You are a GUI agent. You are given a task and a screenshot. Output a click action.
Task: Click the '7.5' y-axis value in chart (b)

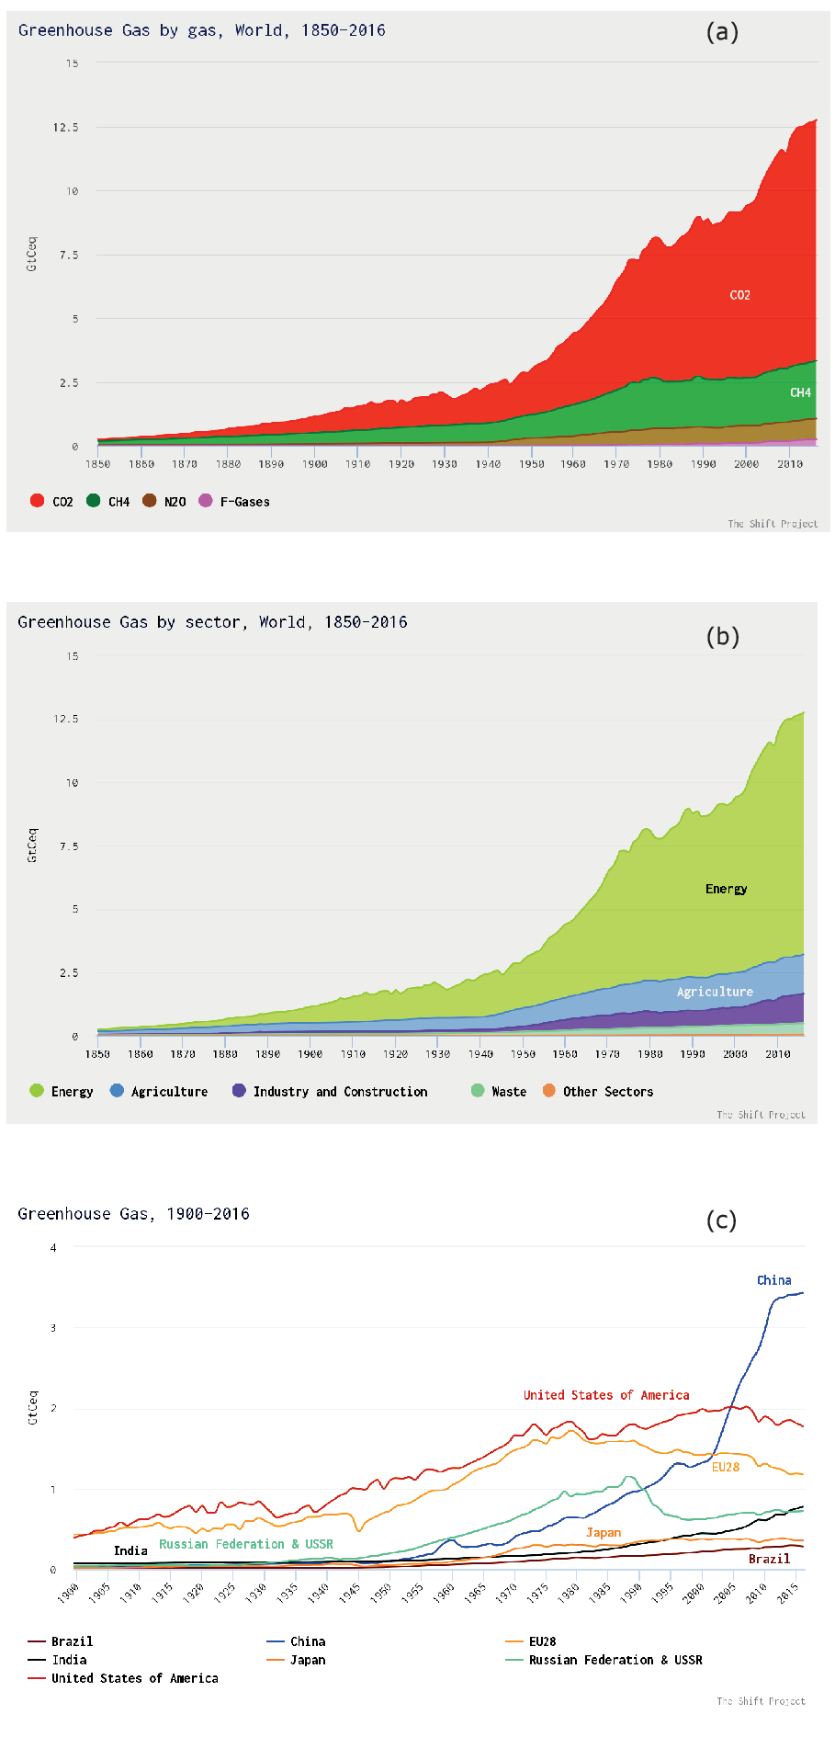[69, 846]
